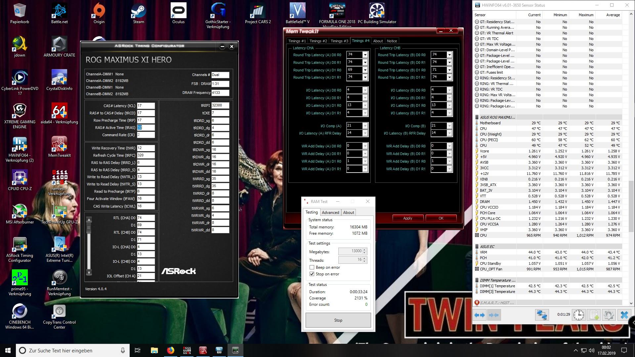Uncheck the Stop on error checkbox

pos(312,274)
